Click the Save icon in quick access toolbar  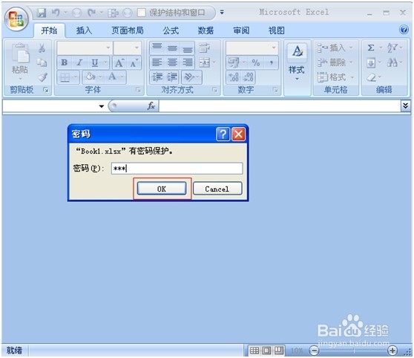(42, 13)
